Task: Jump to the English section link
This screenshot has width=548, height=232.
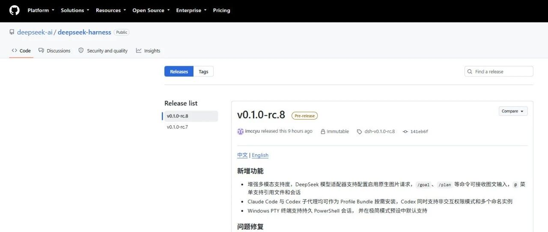Action: tap(260, 155)
